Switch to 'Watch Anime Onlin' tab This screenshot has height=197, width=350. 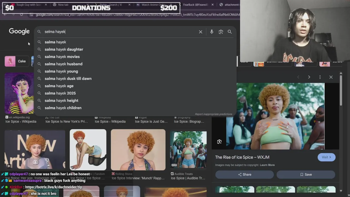point(153,5)
